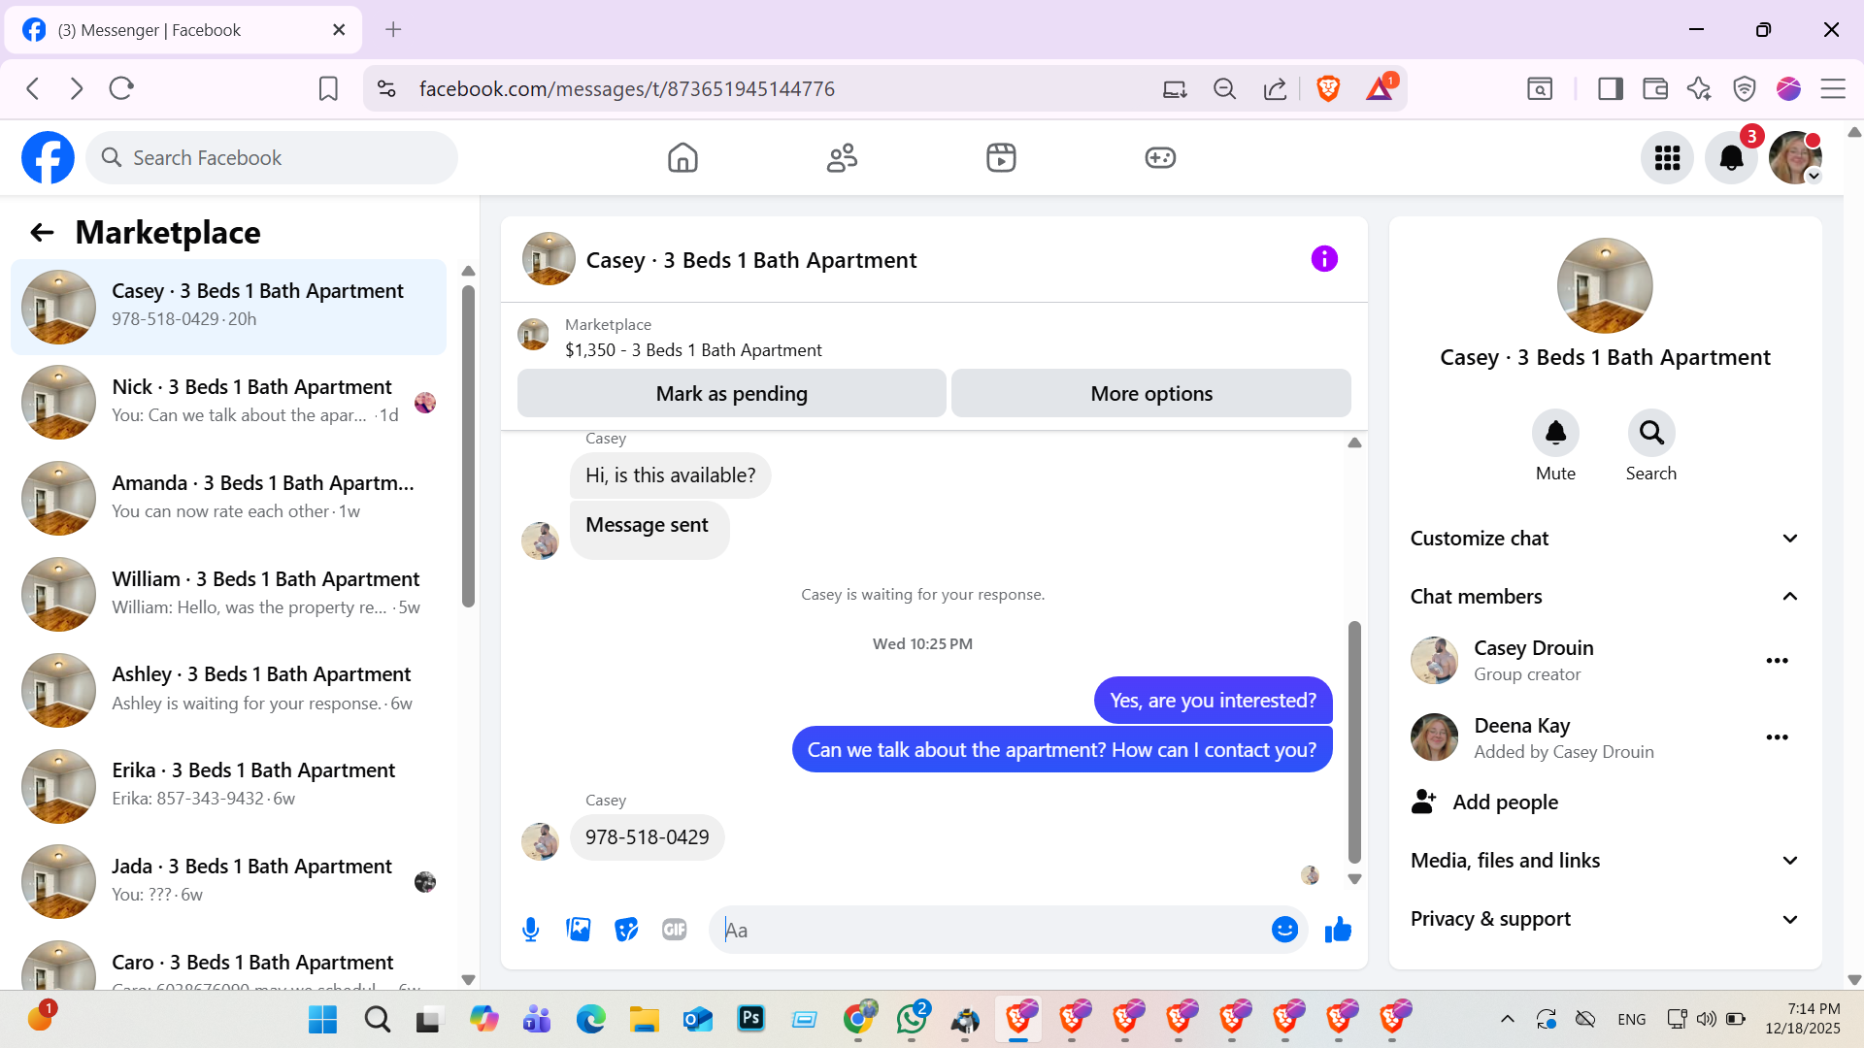This screenshot has width=1864, height=1048.
Task: Attach a photo file to the message
Action: point(579,930)
